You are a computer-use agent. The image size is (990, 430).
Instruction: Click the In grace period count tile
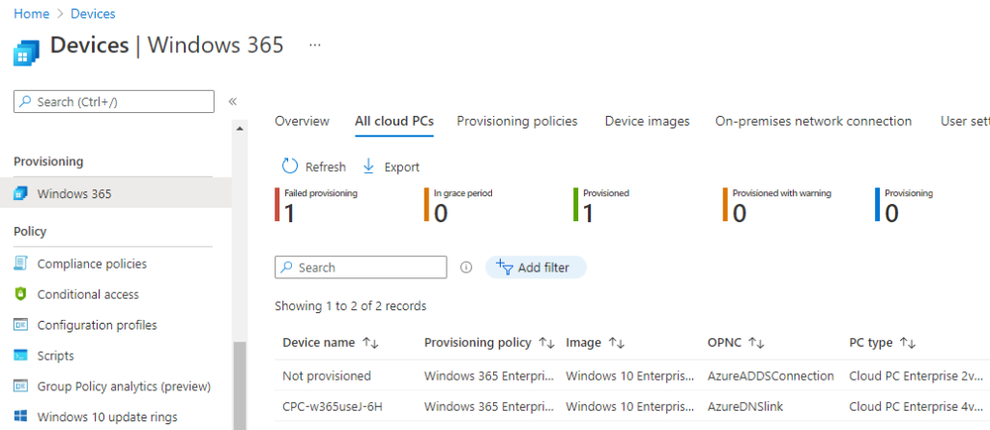(459, 205)
